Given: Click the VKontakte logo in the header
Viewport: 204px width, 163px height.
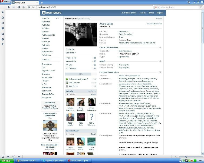Looking at the screenshot, I should pos(52,13).
